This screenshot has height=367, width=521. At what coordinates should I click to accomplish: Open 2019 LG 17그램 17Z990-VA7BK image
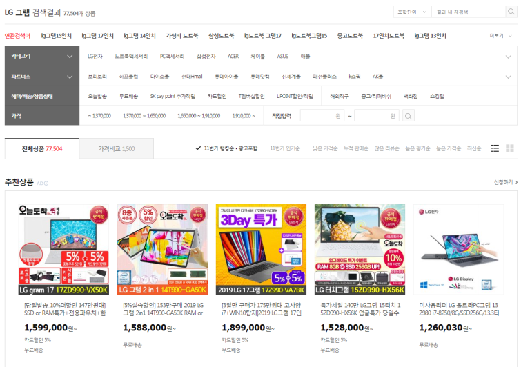261,250
